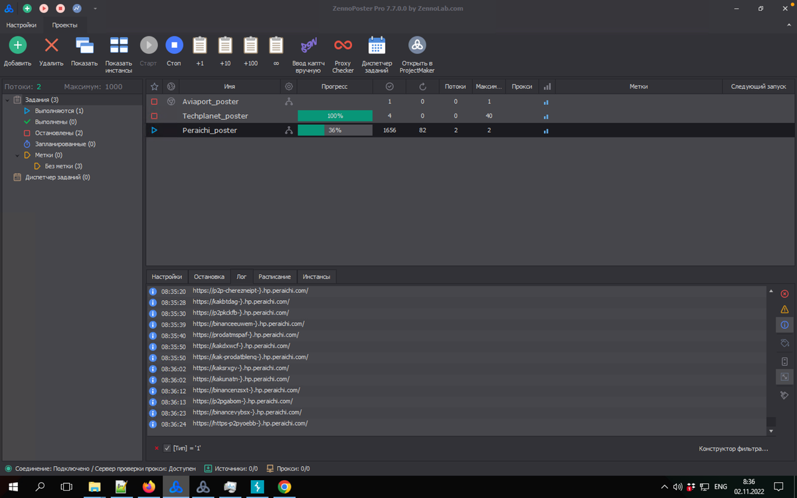797x498 pixels.
Task: Click the Следующий запуск column header
Action: [758, 86]
